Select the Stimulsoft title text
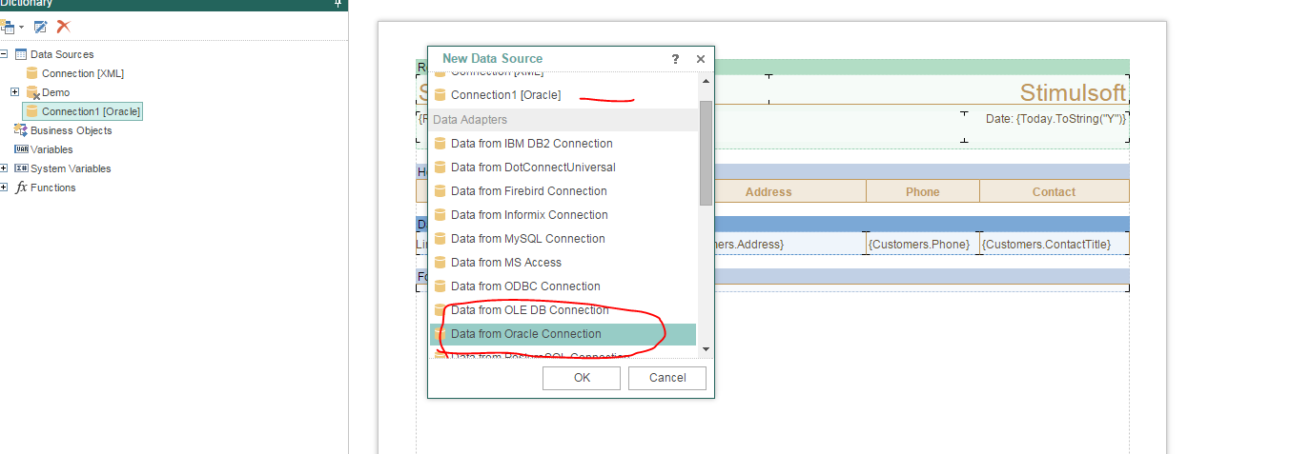The width and height of the screenshot is (1311, 454). coord(1073,92)
